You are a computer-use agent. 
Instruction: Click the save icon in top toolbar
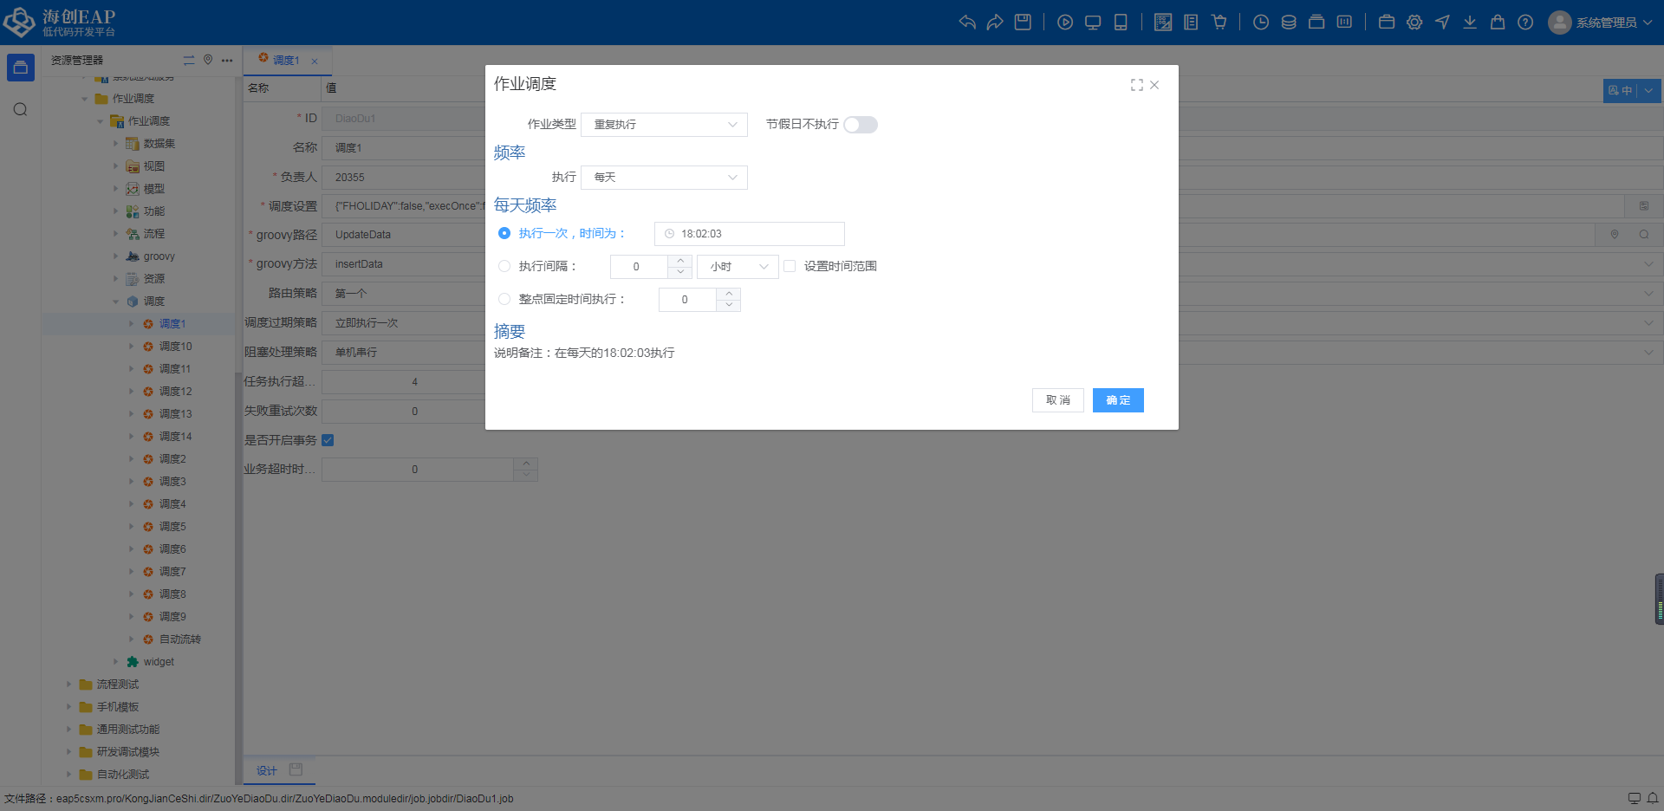(1023, 23)
